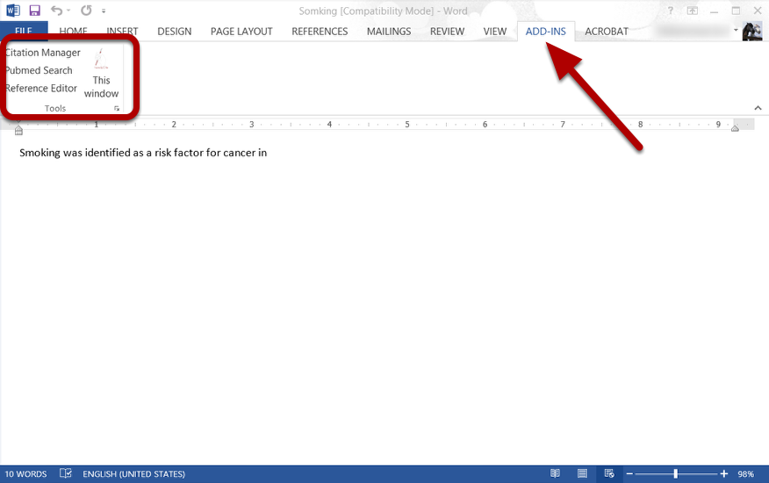Click zoom in plus button
The width and height of the screenshot is (769, 483).
click(724, 473)
